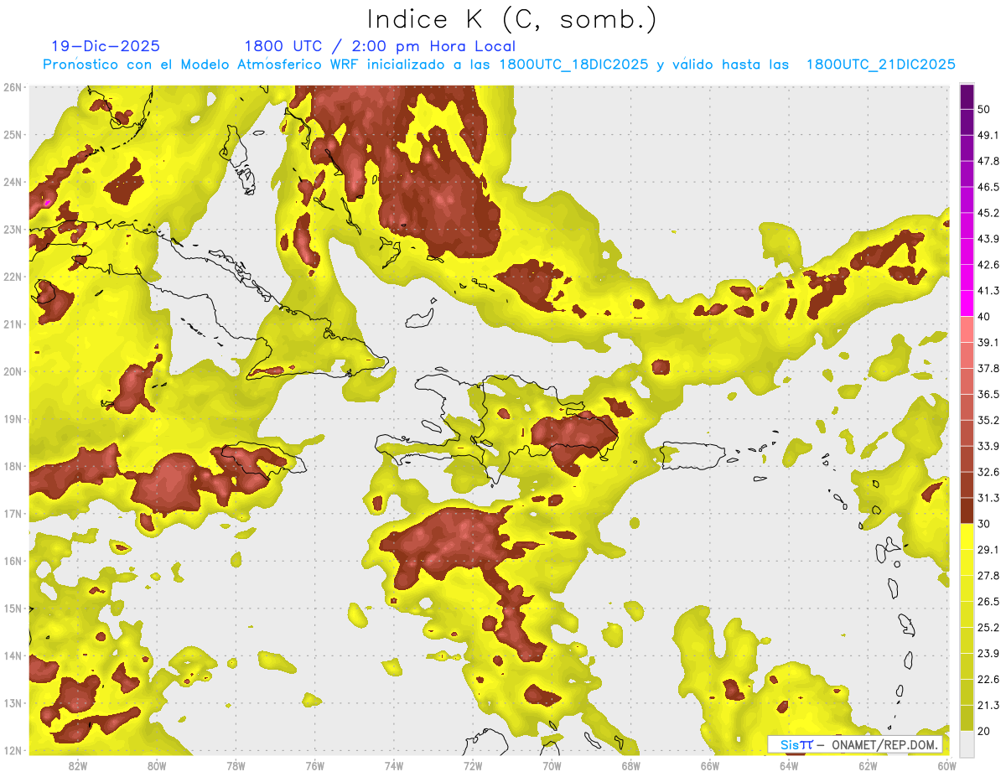Screen dimensions: 1006x777
Task: Click the colorbar value '42.6'
Action: coord(988,265)
